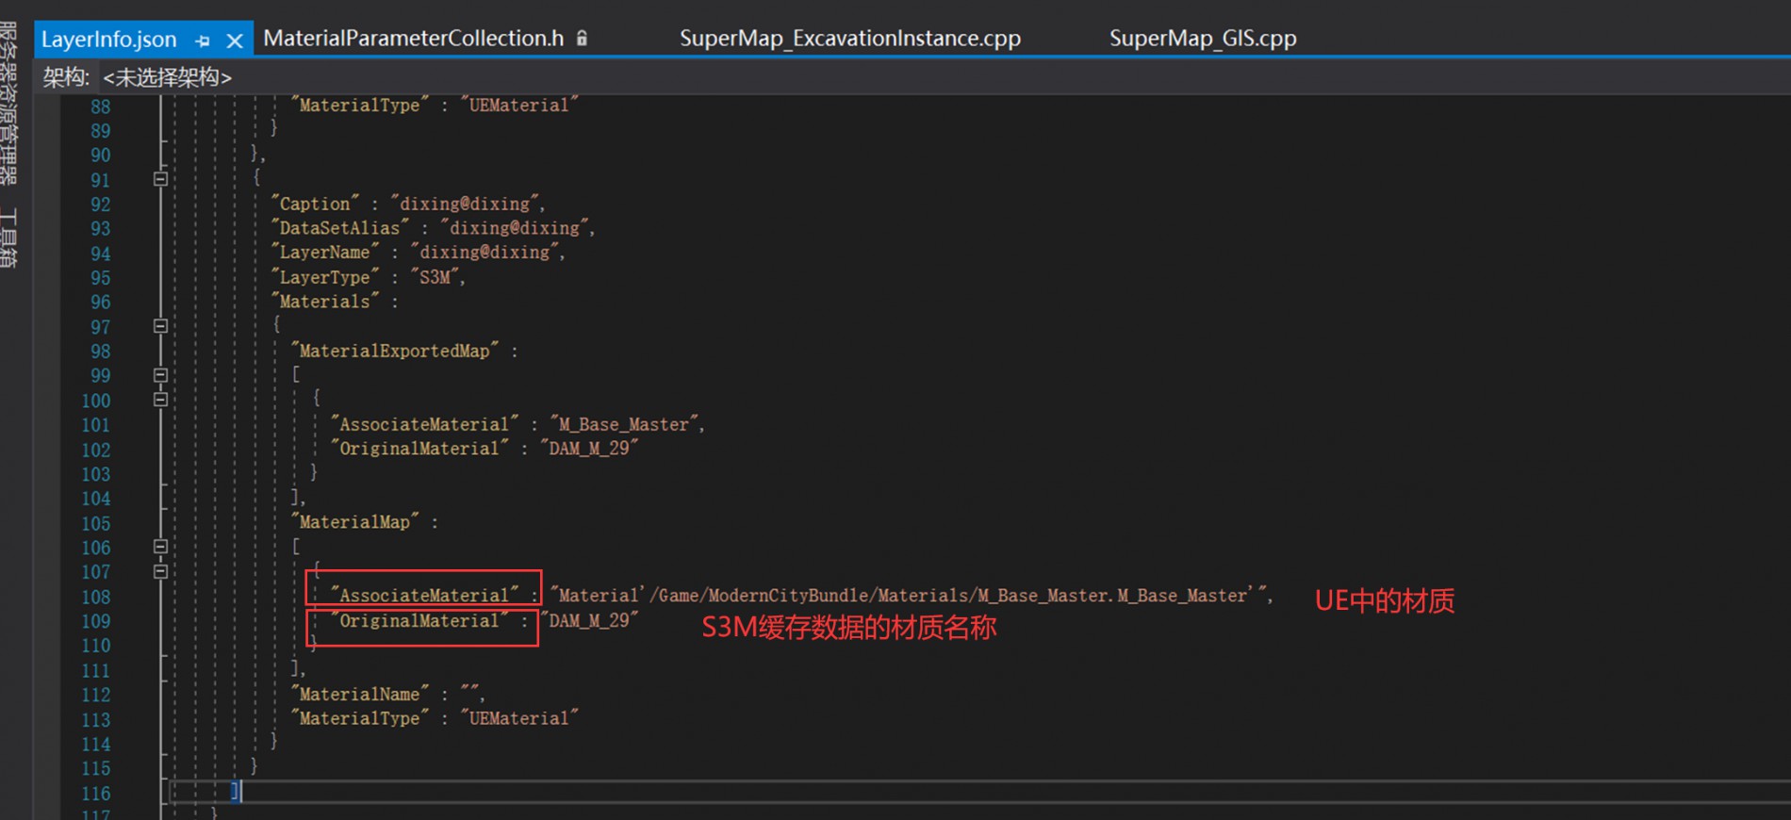Click the M_Base_Master material path string
The image size is (1791, 820).
[910, 596]
